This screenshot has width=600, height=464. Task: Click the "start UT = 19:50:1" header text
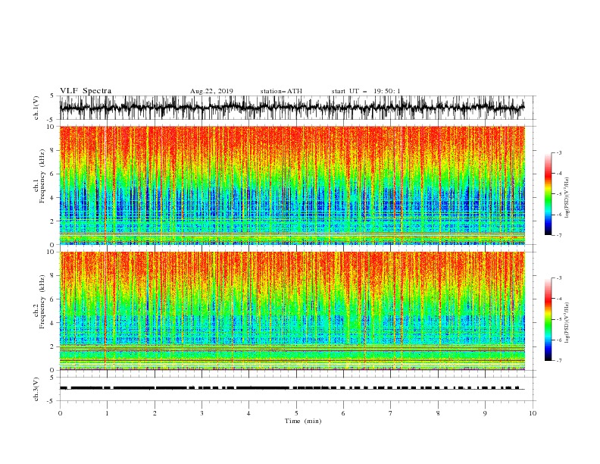(365, 91)
